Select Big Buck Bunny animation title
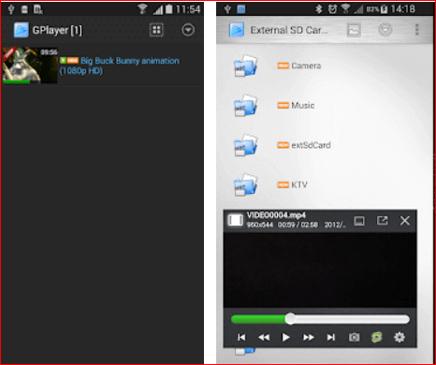436x365 pixels. point(120,66)
